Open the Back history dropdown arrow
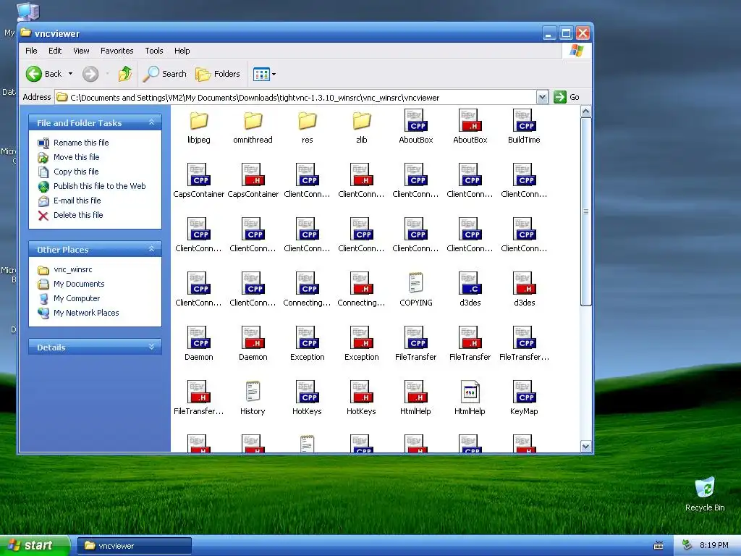 point(70,74)
